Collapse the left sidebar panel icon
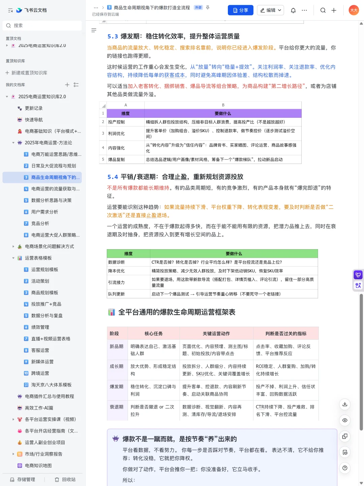The image size is (364, 486). [10, 10]
